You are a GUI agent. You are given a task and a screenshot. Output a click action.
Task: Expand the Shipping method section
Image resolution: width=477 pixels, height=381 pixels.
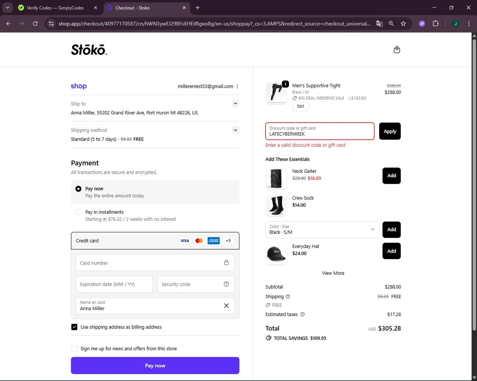click(235, 130)
